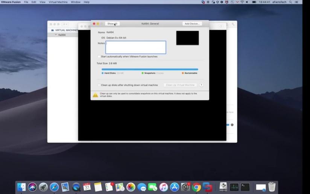Open Messages app in dock
310x194 pixels.
click(142, 187)
